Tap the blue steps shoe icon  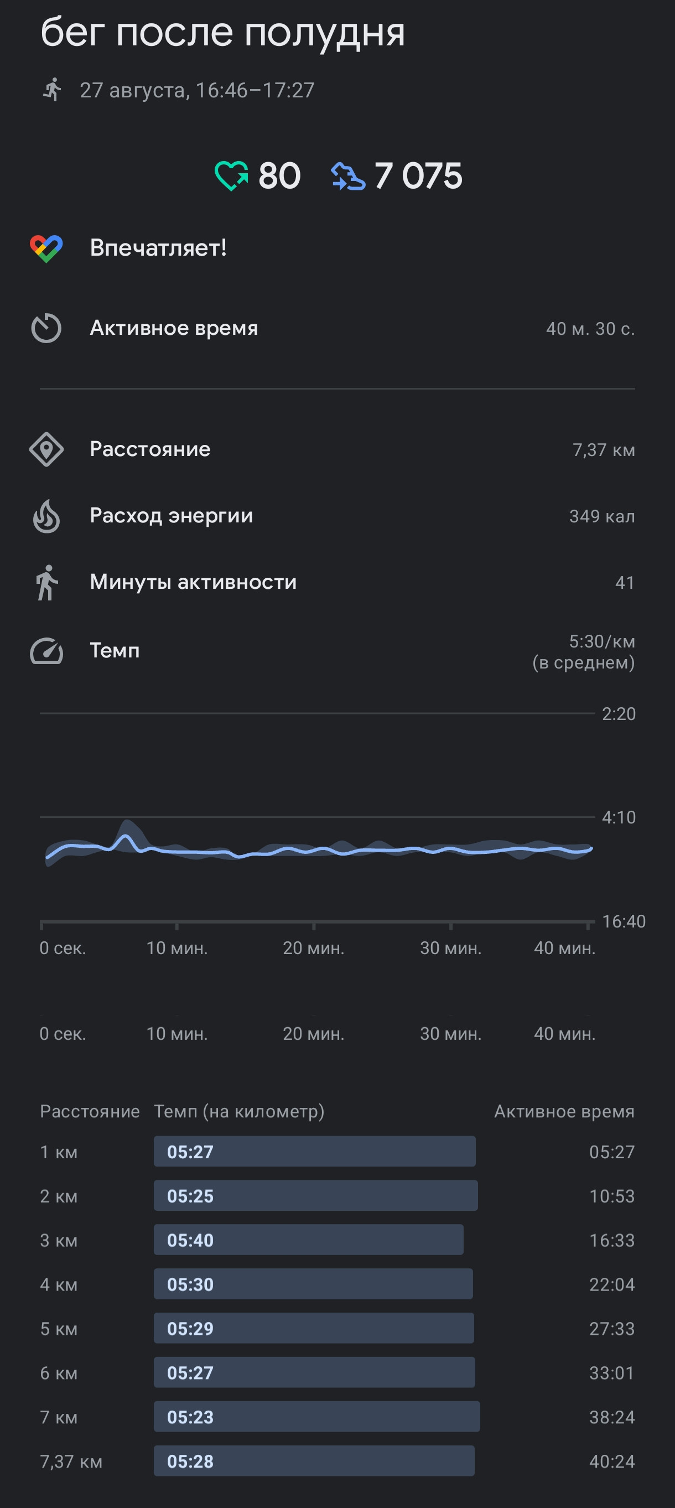[349, 176]
